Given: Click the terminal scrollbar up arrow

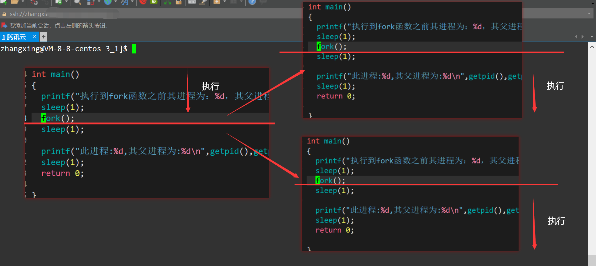Looking at the screenshot, I should 592,47.
